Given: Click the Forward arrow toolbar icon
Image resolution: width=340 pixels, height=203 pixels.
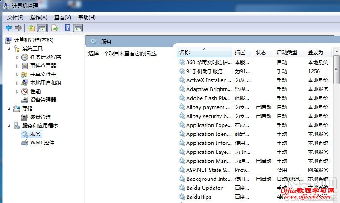Looking at the screenshot, I should coord(18,28).
